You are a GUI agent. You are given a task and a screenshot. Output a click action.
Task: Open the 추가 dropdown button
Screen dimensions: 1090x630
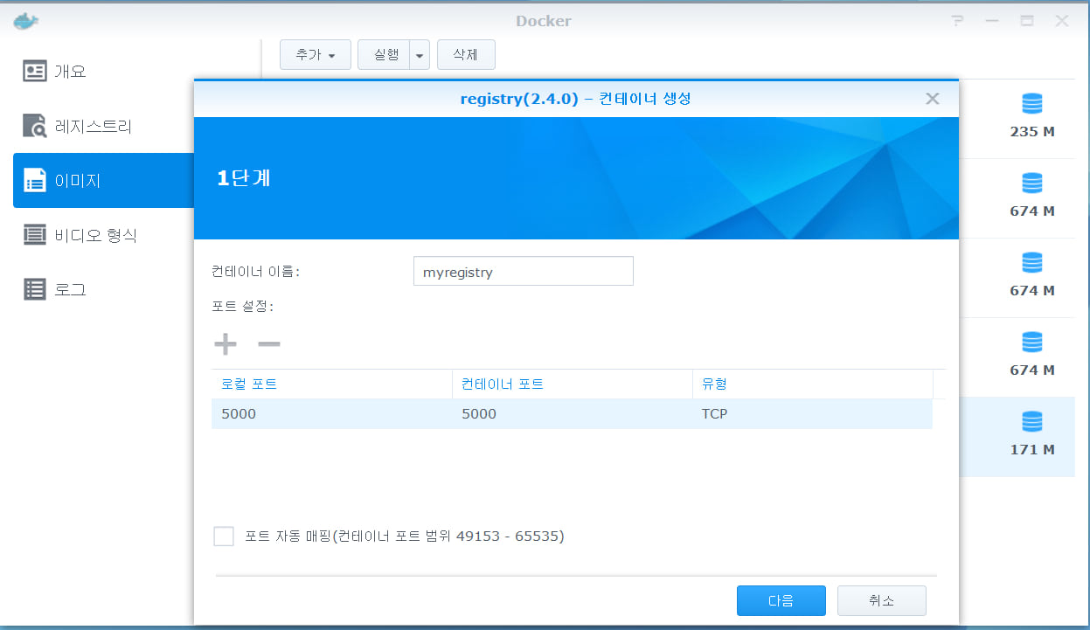(x=316, y=55)
